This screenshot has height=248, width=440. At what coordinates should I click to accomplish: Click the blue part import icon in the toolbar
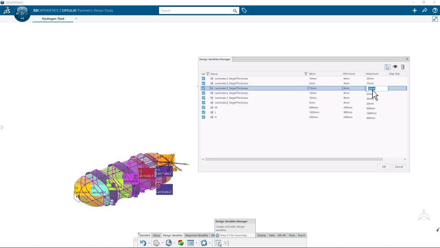tap(169, 243)
